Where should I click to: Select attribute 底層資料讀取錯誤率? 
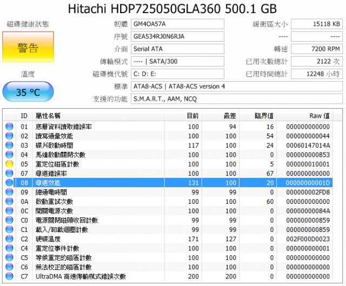(64, 127)
